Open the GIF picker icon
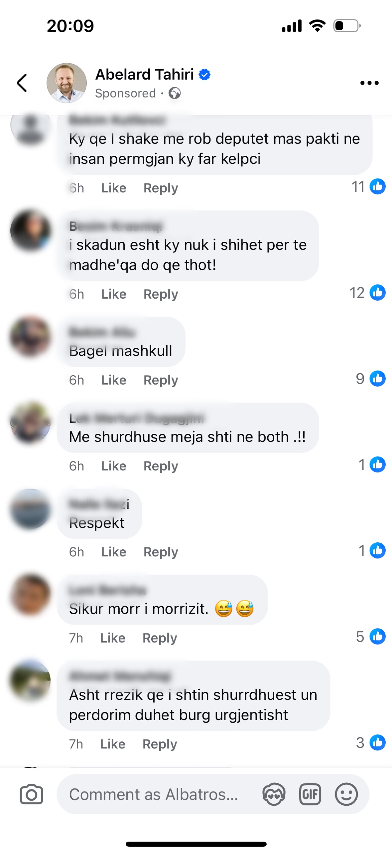 [x=310, y=794]
